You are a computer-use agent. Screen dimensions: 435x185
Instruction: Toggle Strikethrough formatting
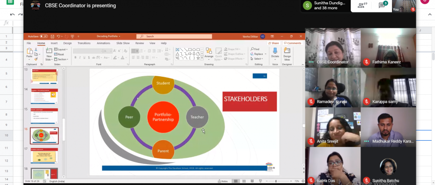pyautogui.click(x=93, y=57)
